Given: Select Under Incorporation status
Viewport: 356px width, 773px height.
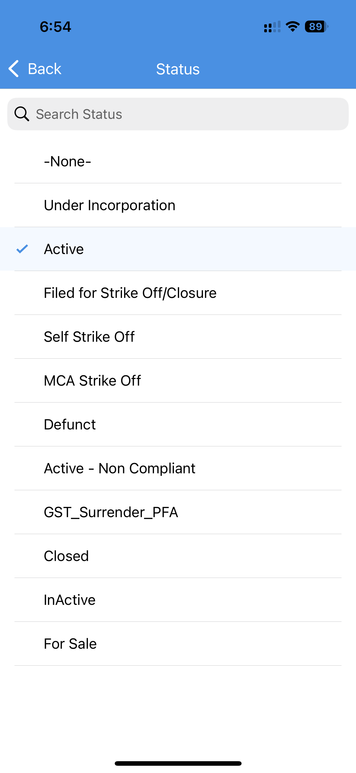Looking at the screenshot, I should tap(178, 205).
